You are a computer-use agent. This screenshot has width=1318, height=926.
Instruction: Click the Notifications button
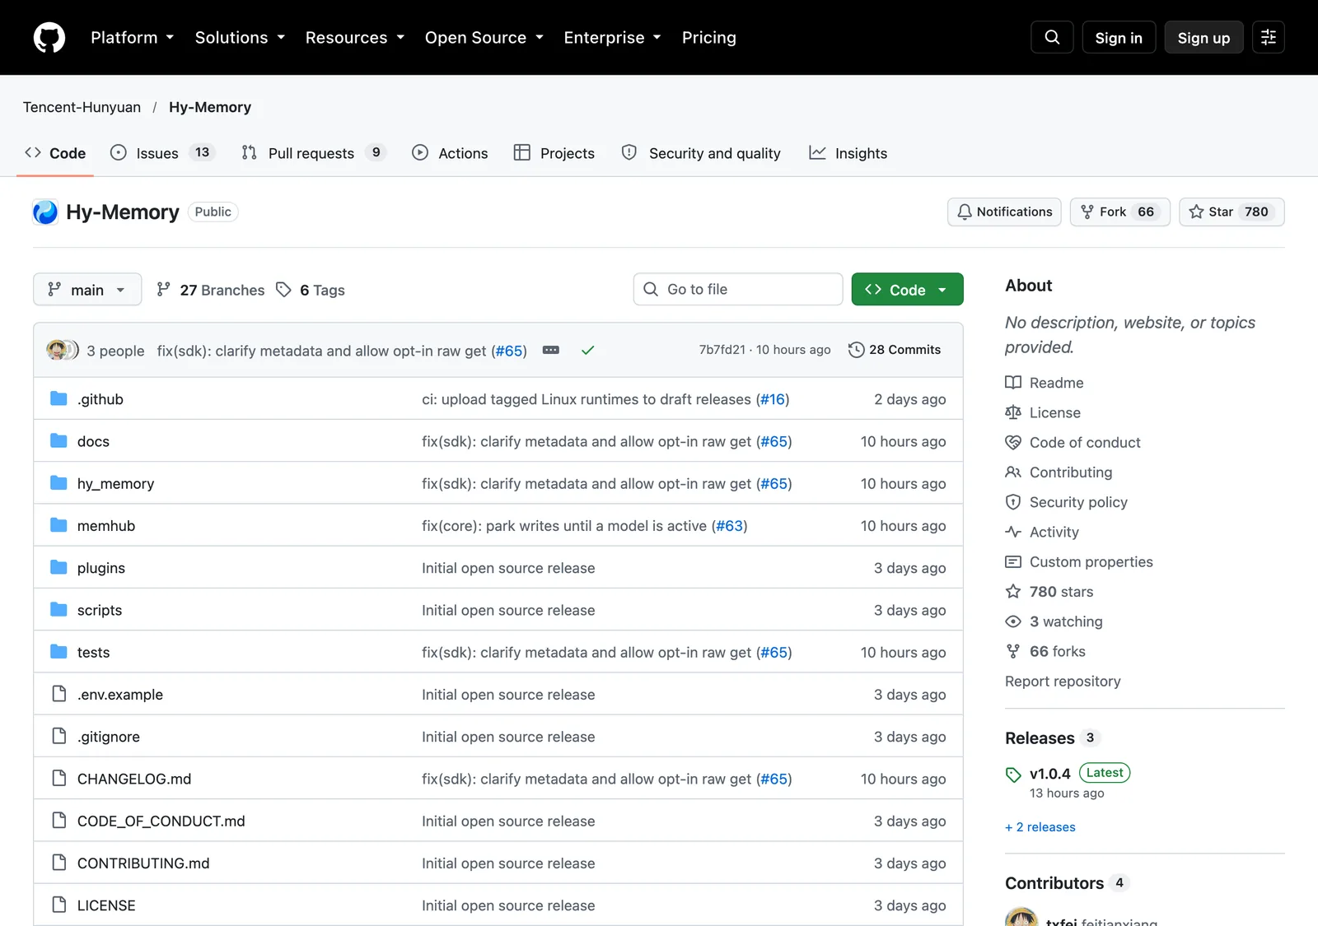1004,212
